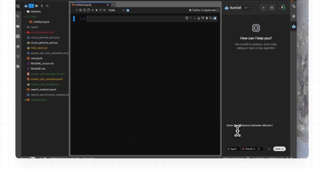Start a new RunCell chat
Screen dimensions: 324x170
264,8
